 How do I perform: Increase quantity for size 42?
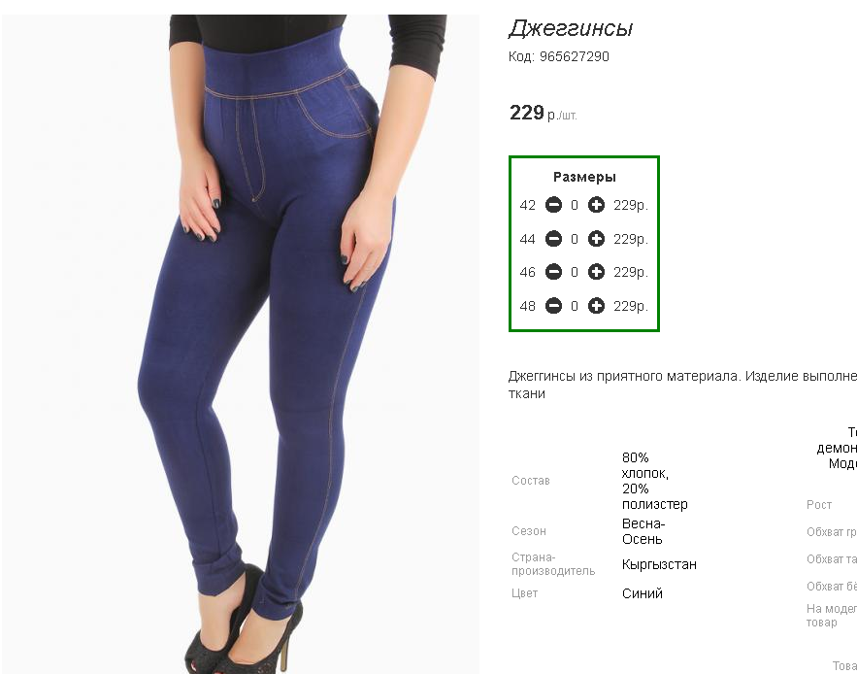pyautogui.click(x=596, y=205)
